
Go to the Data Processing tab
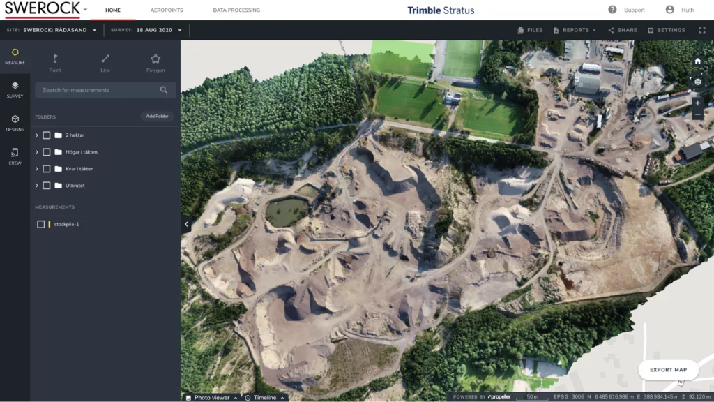[x=236, y=10]
